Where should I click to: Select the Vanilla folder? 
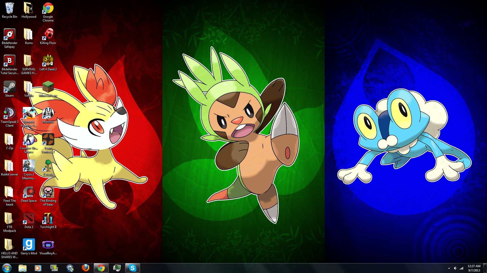pyautogui.click(x=29, y=89)
